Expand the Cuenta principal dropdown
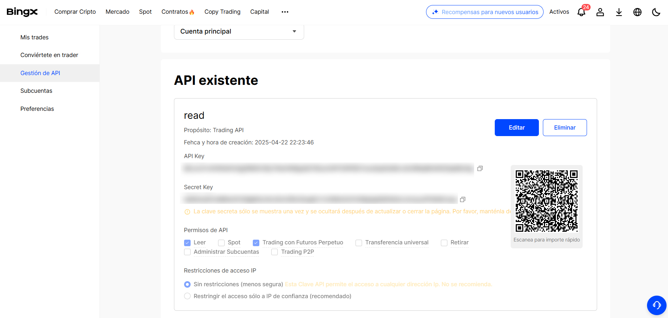This screenshot has width=668, height=318. 239,32
